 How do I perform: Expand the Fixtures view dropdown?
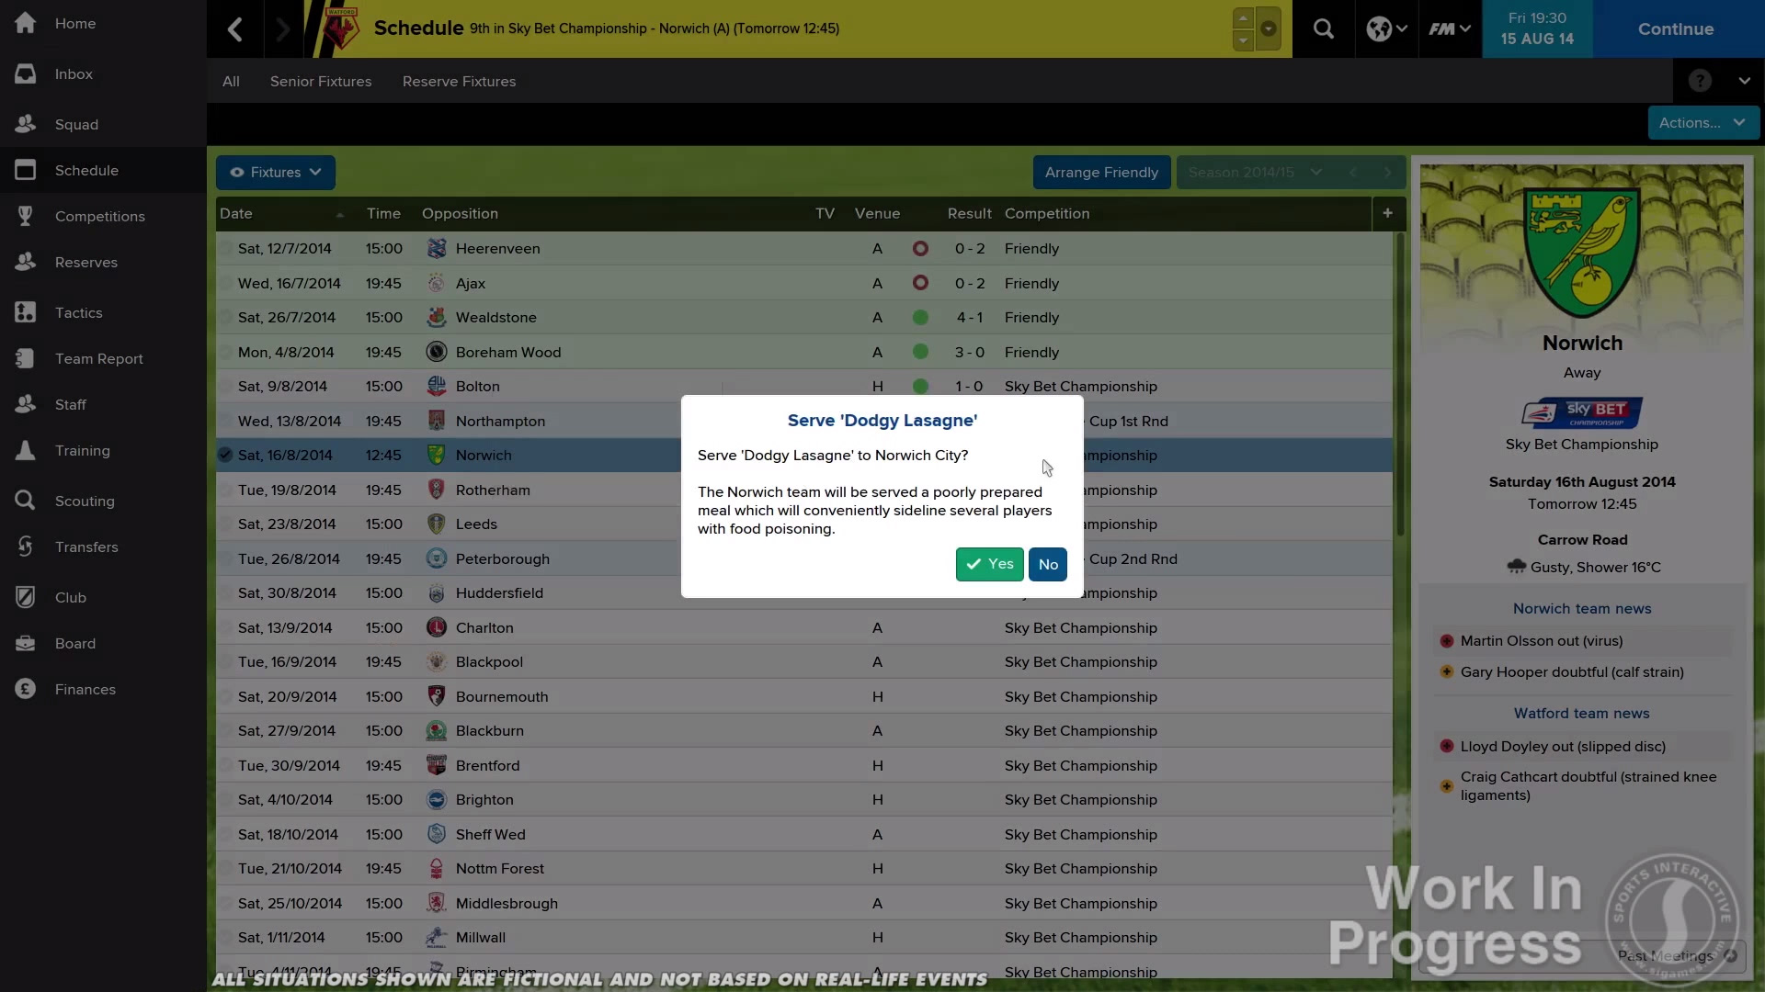[x=275, y=172]
